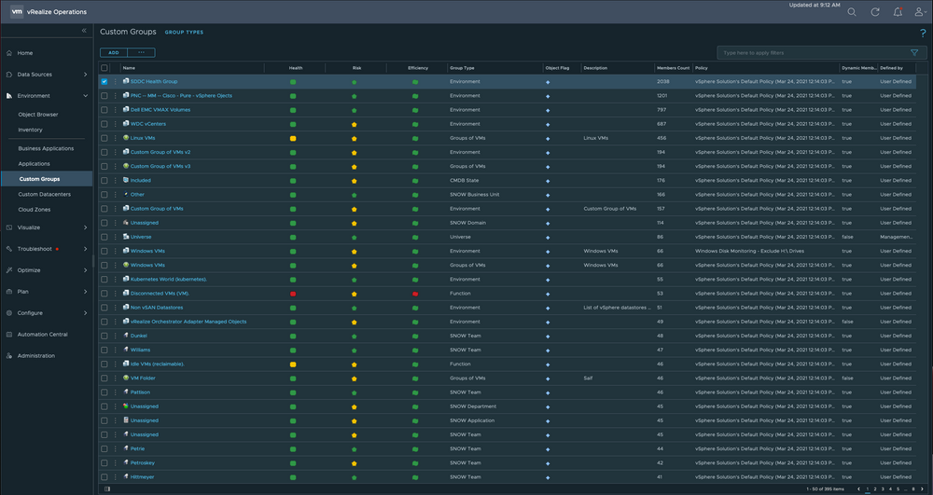Check the Dell EMC VMAX Volumes checkbox

[104, 110]
